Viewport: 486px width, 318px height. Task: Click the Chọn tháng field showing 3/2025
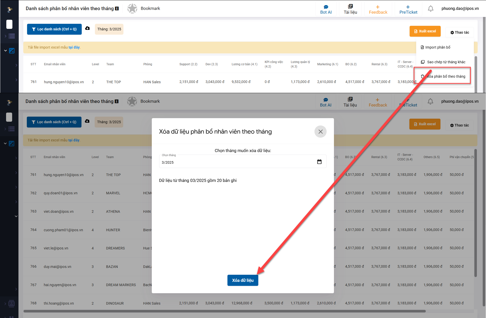point(243,161)
